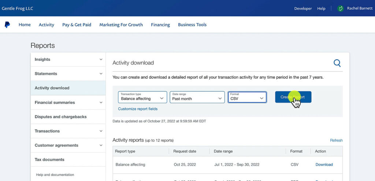The image size is (375, 181).
Task: Expand the Insights sidebar section
Action: click(x=68, y=59)
